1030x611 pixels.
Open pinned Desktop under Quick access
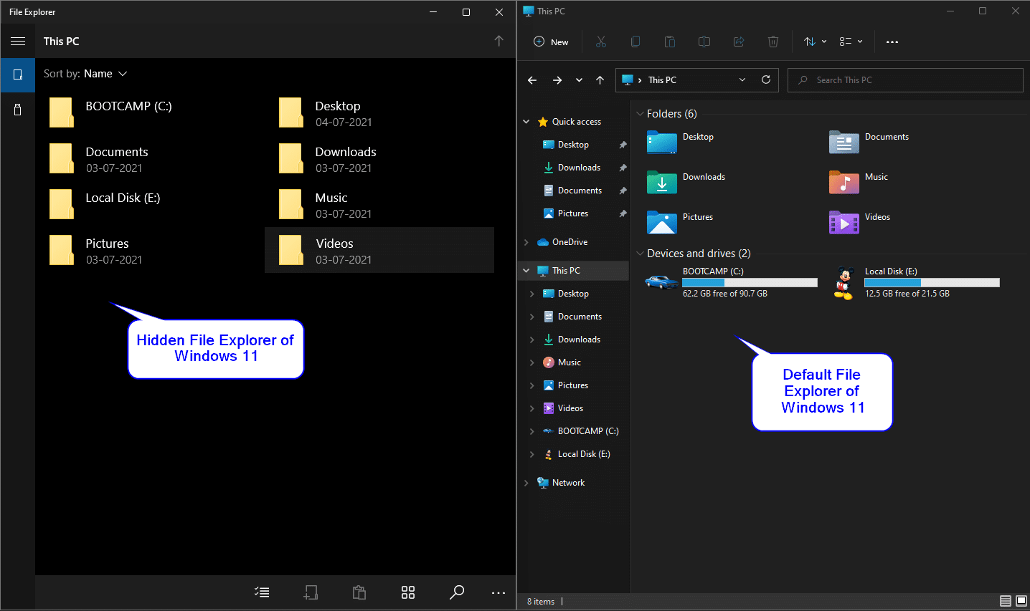[x=574, y=145]
